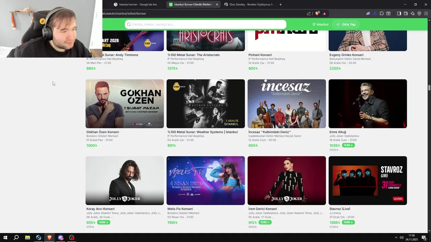Click the Giriş Yap button
The height and width of the screenshot is (242, 431).
click(x=346, y=25)
